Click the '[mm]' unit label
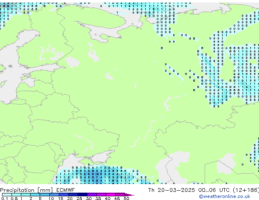259x200 pixels. [x=45, y=190]
